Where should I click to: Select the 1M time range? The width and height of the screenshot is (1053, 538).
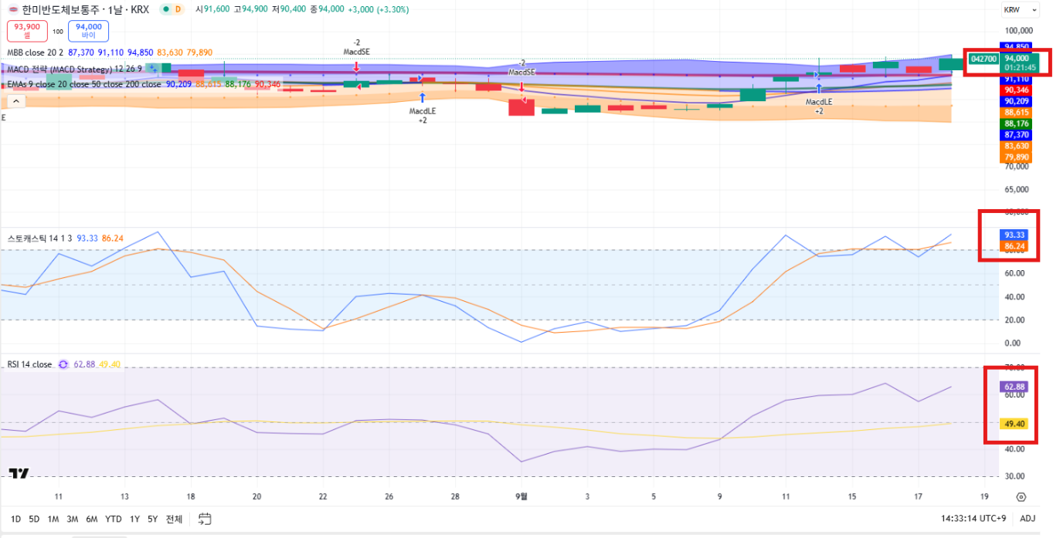(x=53, y=519)
